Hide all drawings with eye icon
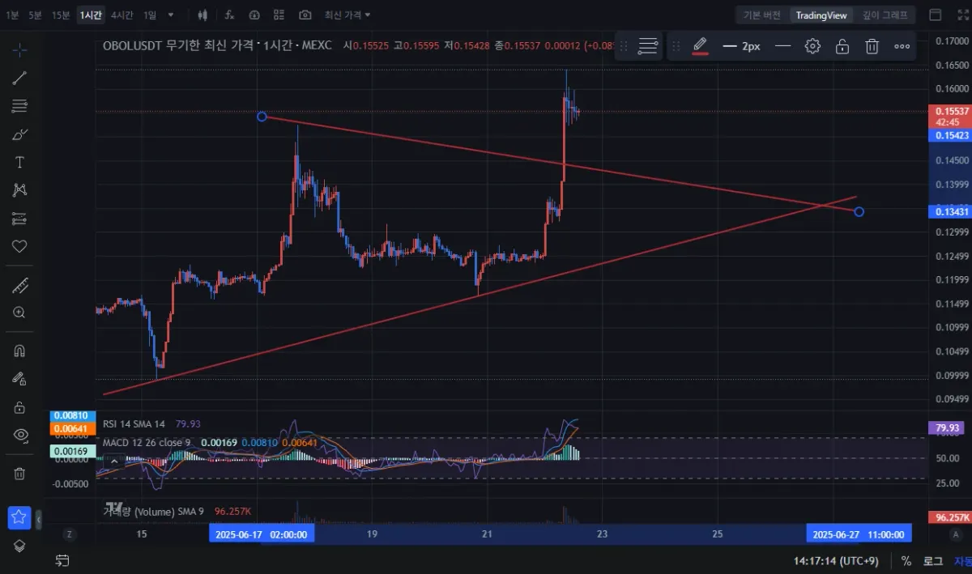This screenshot has height=574, width=972. 19,435
